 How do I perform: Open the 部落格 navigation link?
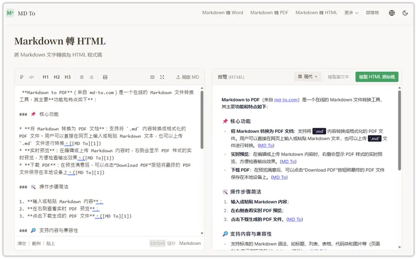pos(372,12)
